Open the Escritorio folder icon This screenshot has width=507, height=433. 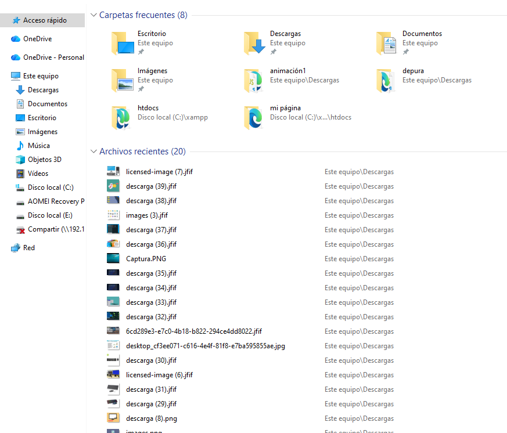[122, 44]
